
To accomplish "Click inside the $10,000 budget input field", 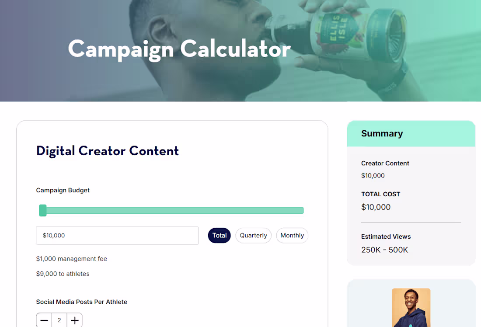I will (117, 235).
